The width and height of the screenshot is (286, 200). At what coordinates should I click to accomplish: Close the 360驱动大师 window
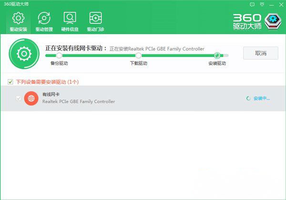[x=281, y=5]
